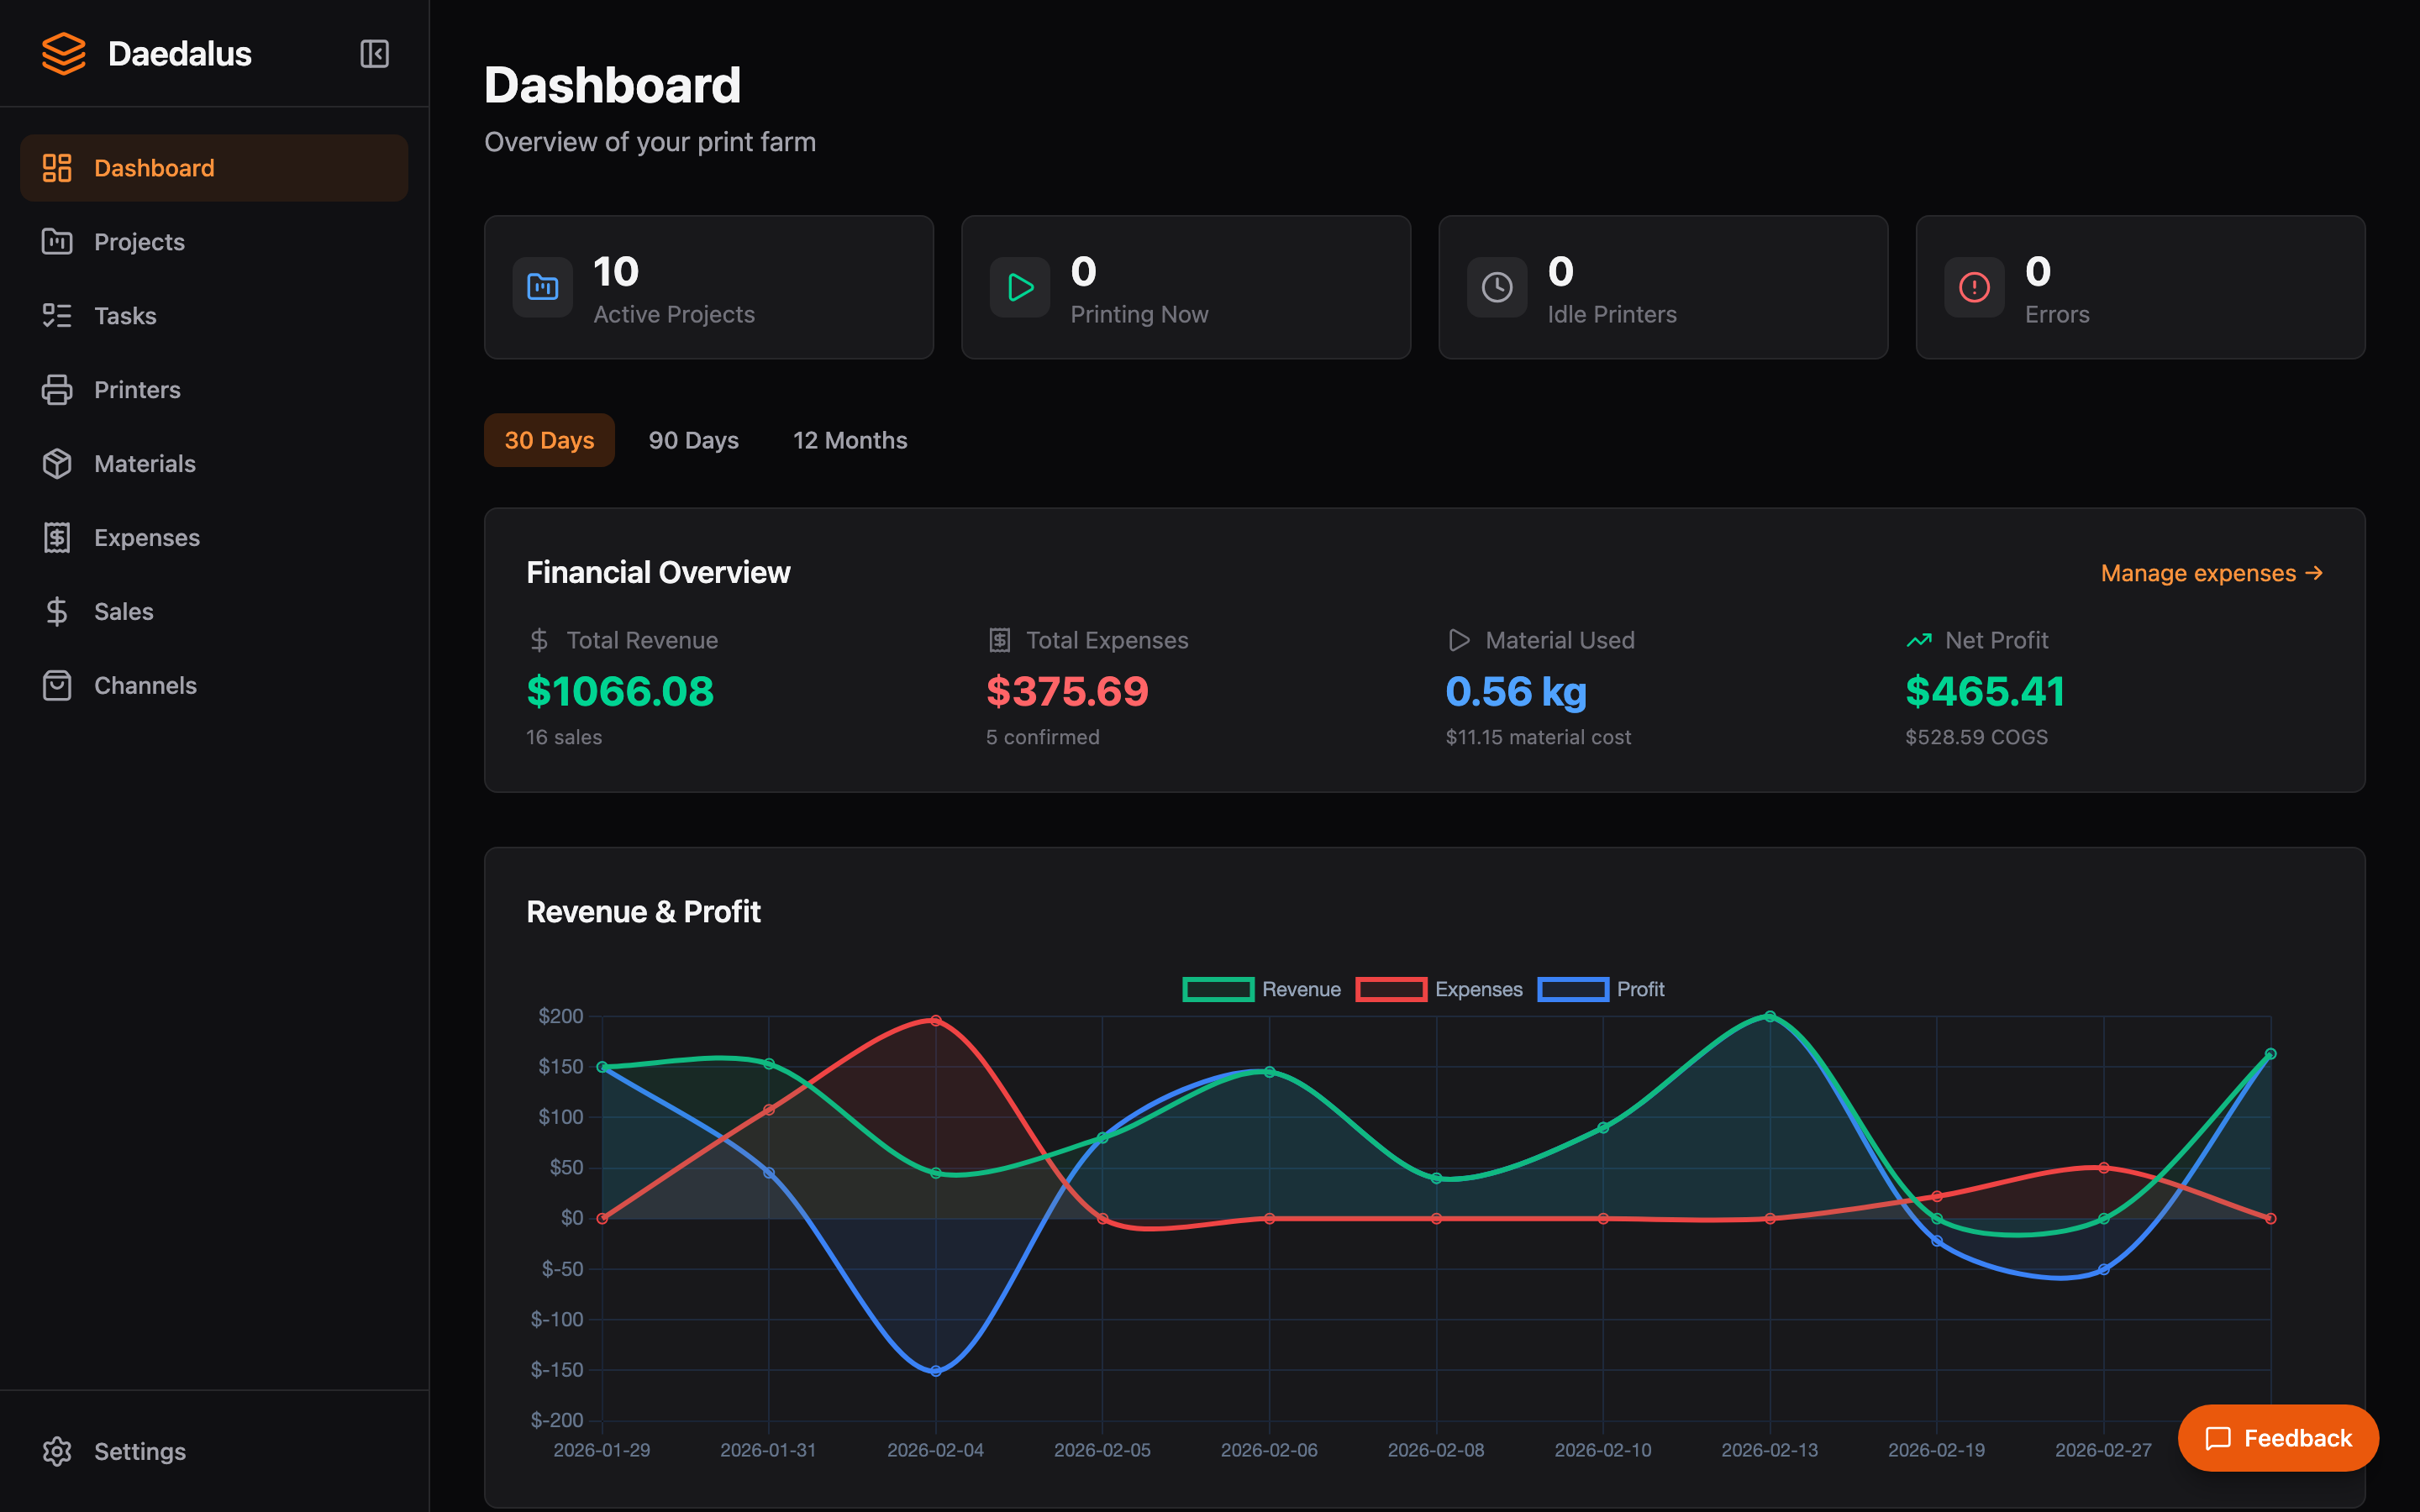
Task: Click the Printers icon in the sidebar
Action: coord(57,389)
